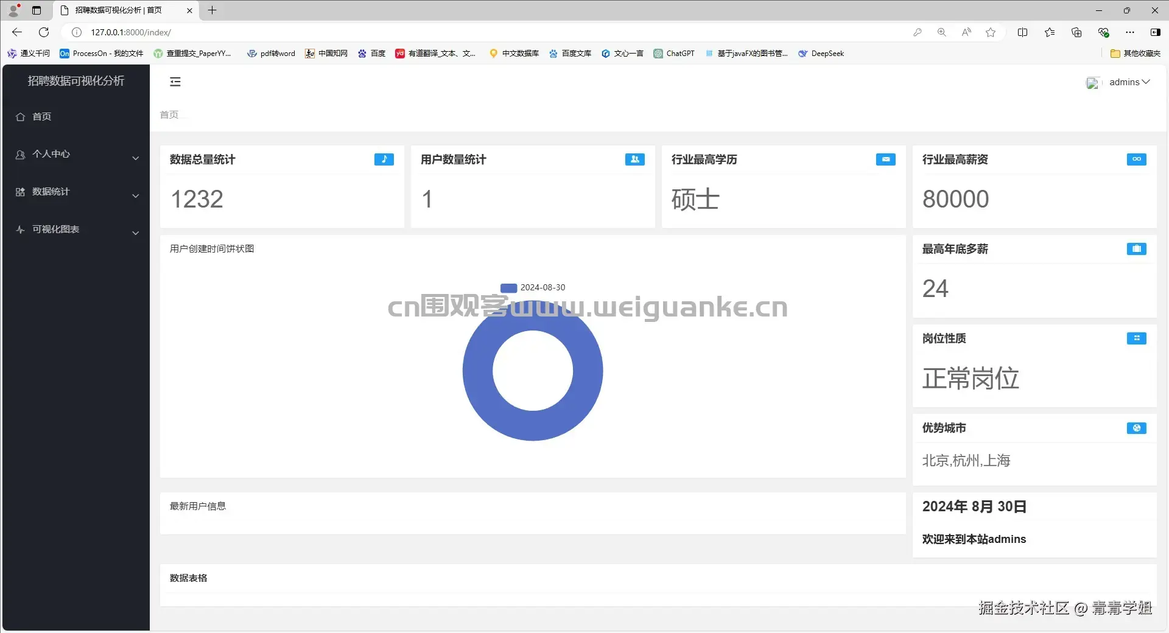Image resolution: width=1169 pixels, height=633 pixels.
Task: Reload the page with the refresh icon
Action: [x=44, y=32]
